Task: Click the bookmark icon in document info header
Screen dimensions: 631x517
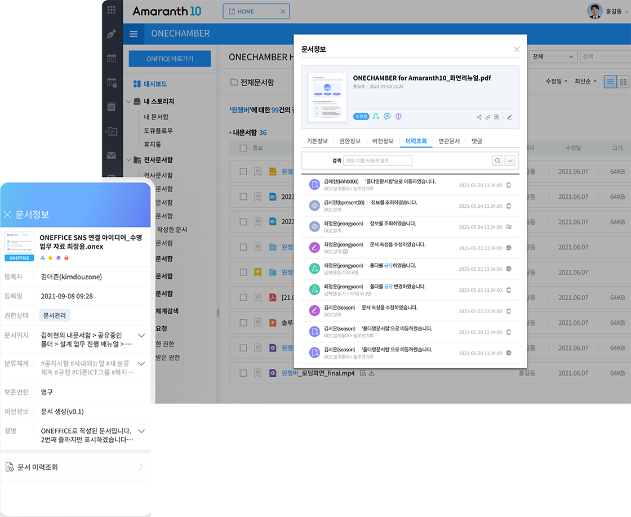Action: pos(496,117)
